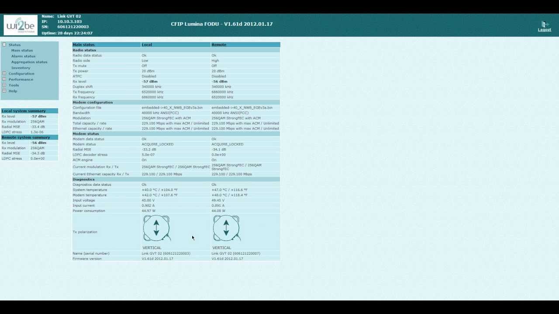559x314 pixels.
Task: Click the Logout door icon
Action: 544,24
